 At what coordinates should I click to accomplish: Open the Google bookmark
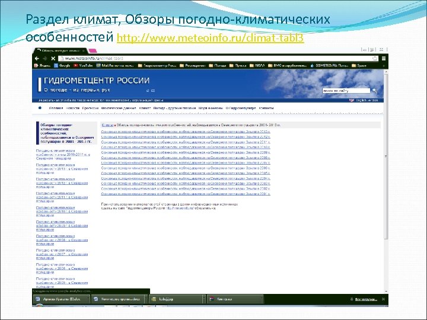click(x=62, y=66)
